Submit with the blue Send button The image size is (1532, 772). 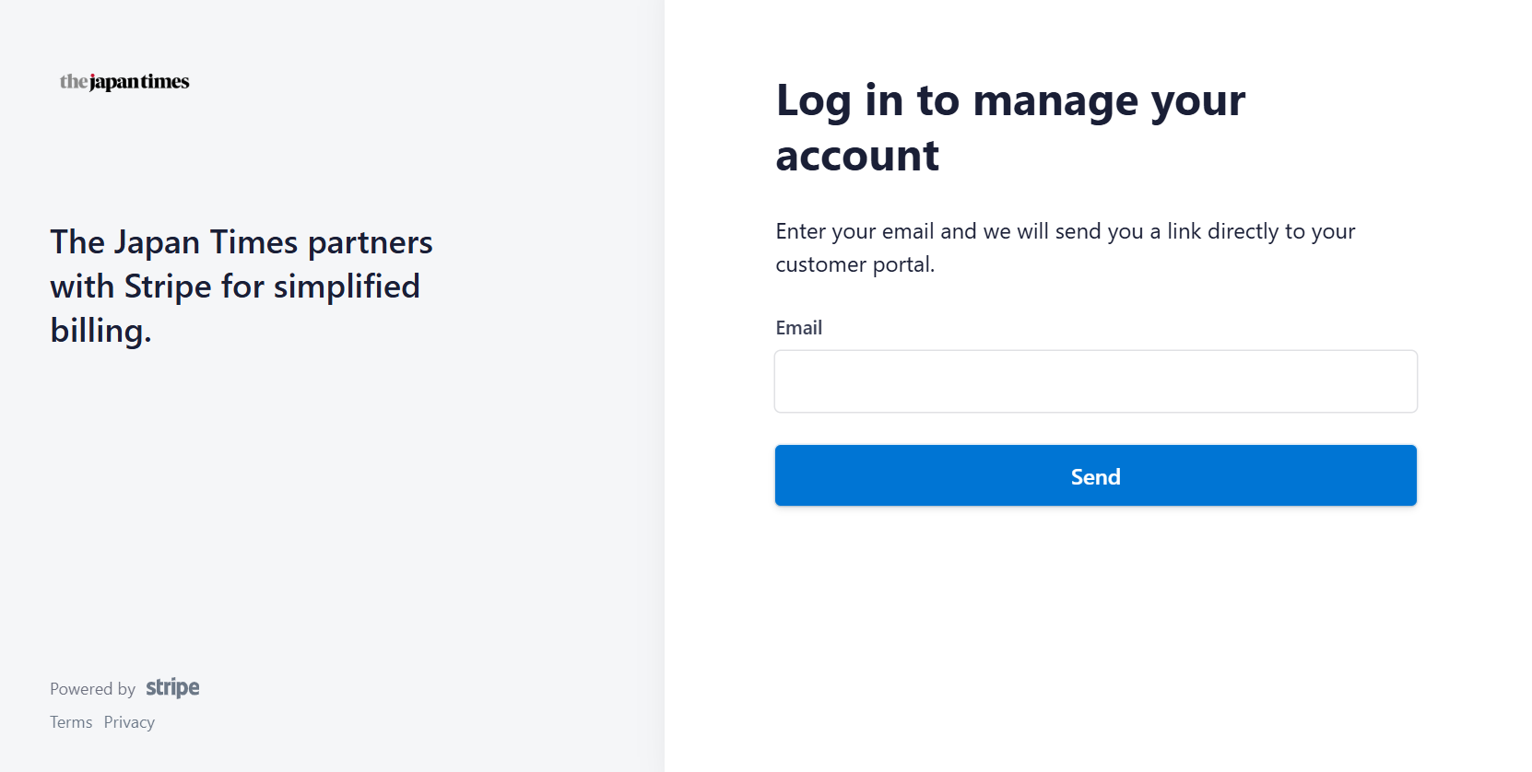(x=1095, y=475)
